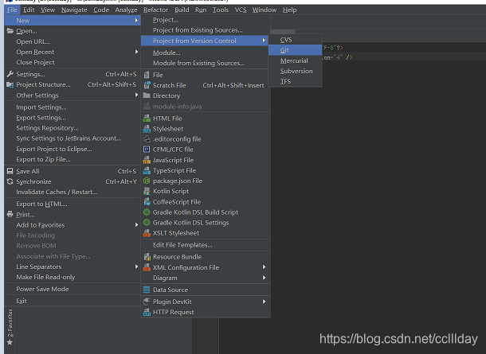Click the Scratch File icon
Image resolution: width=486 pixels, height=354 pixels.
click(x=147, y=85)
